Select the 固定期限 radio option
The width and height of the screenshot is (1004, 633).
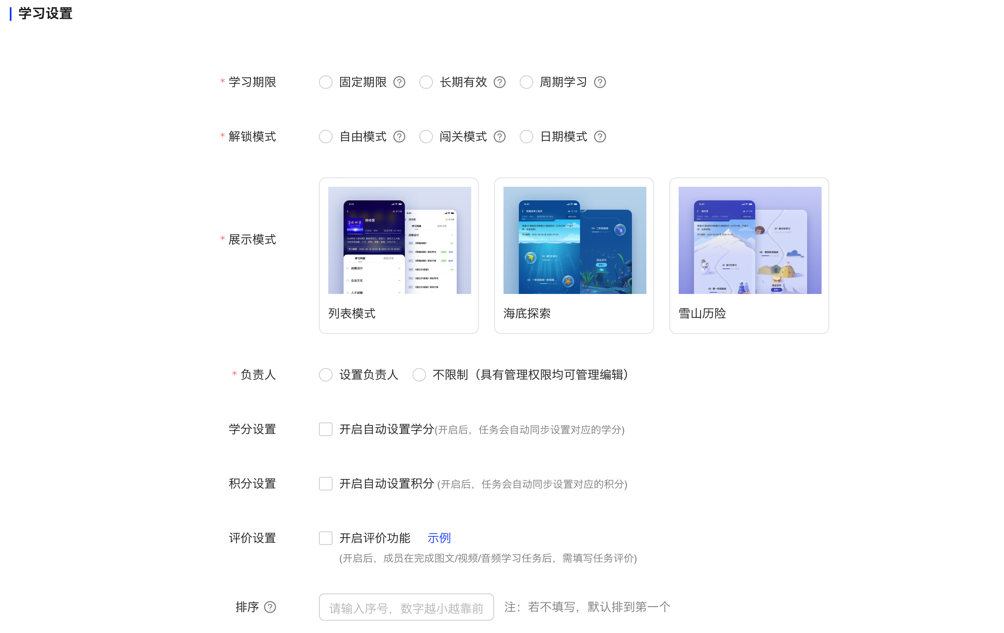pyautogui.click(x=326, y=82)
